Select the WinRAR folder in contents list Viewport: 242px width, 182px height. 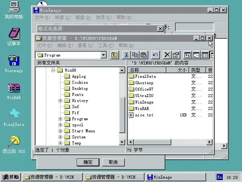point(139,108)
